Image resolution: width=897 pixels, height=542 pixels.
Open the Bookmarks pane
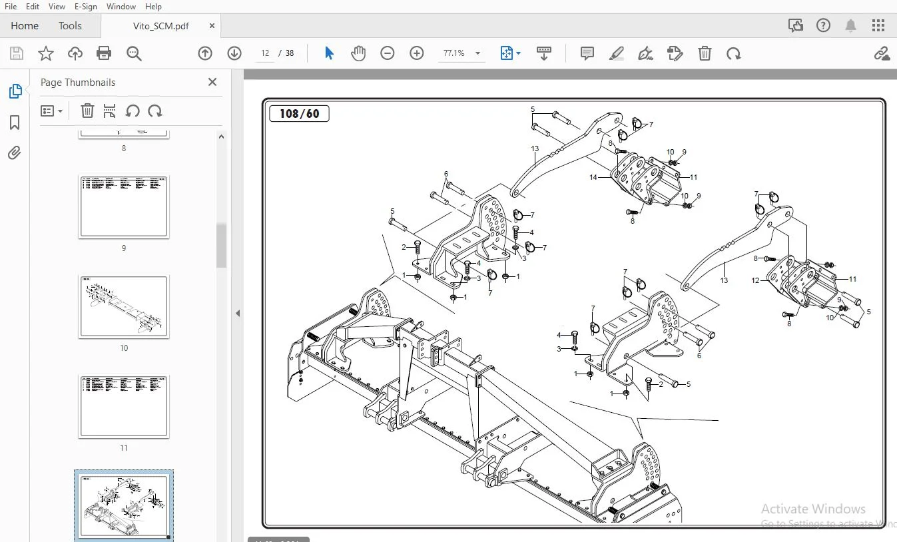[15, 123]
